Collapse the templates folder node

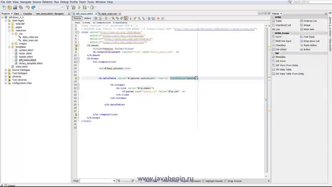pos(9,47)
